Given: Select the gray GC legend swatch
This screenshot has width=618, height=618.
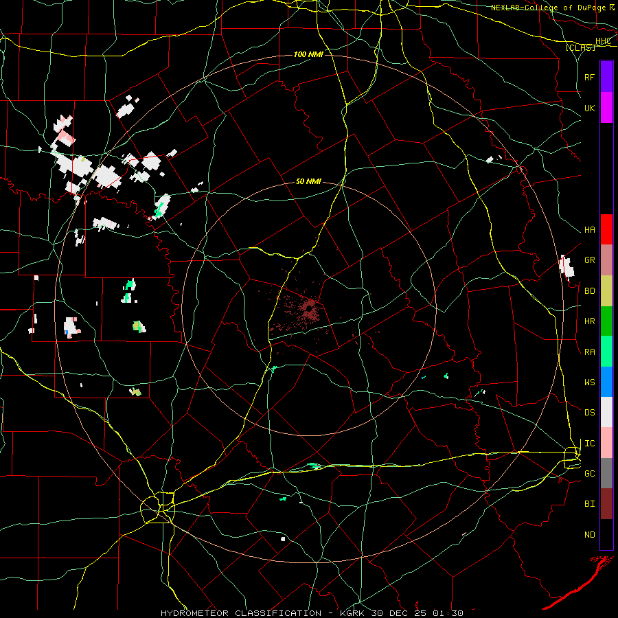Looking at the screenshot, I should click(606, 473).
